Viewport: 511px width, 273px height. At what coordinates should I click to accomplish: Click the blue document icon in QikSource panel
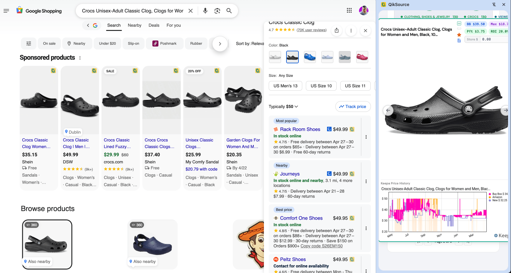click(x=459, y=40)
